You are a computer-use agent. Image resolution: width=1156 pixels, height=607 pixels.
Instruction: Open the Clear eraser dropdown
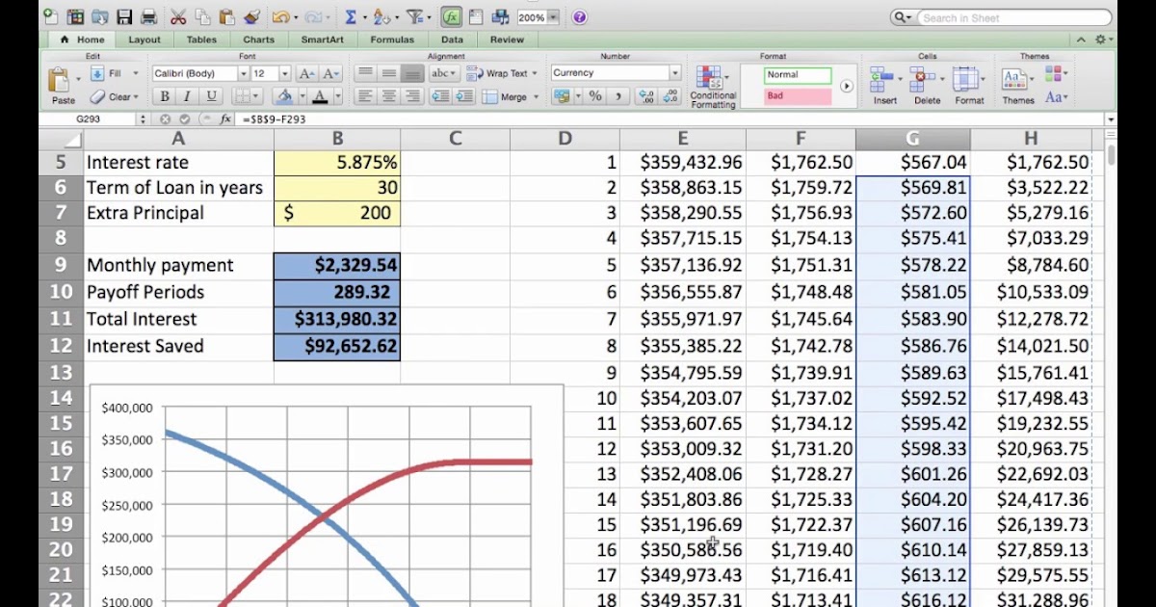point(115,96)
